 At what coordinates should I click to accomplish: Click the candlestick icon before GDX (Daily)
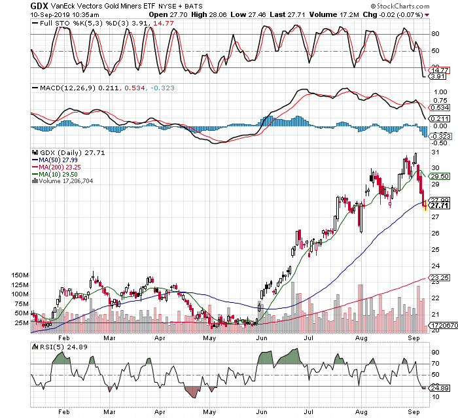tap(35, 152)
